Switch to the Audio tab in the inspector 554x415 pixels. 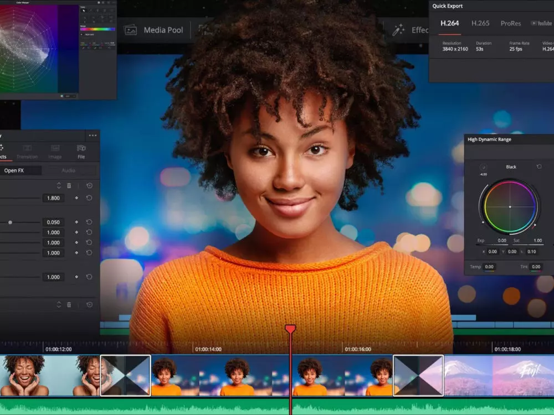click(69, 170)
